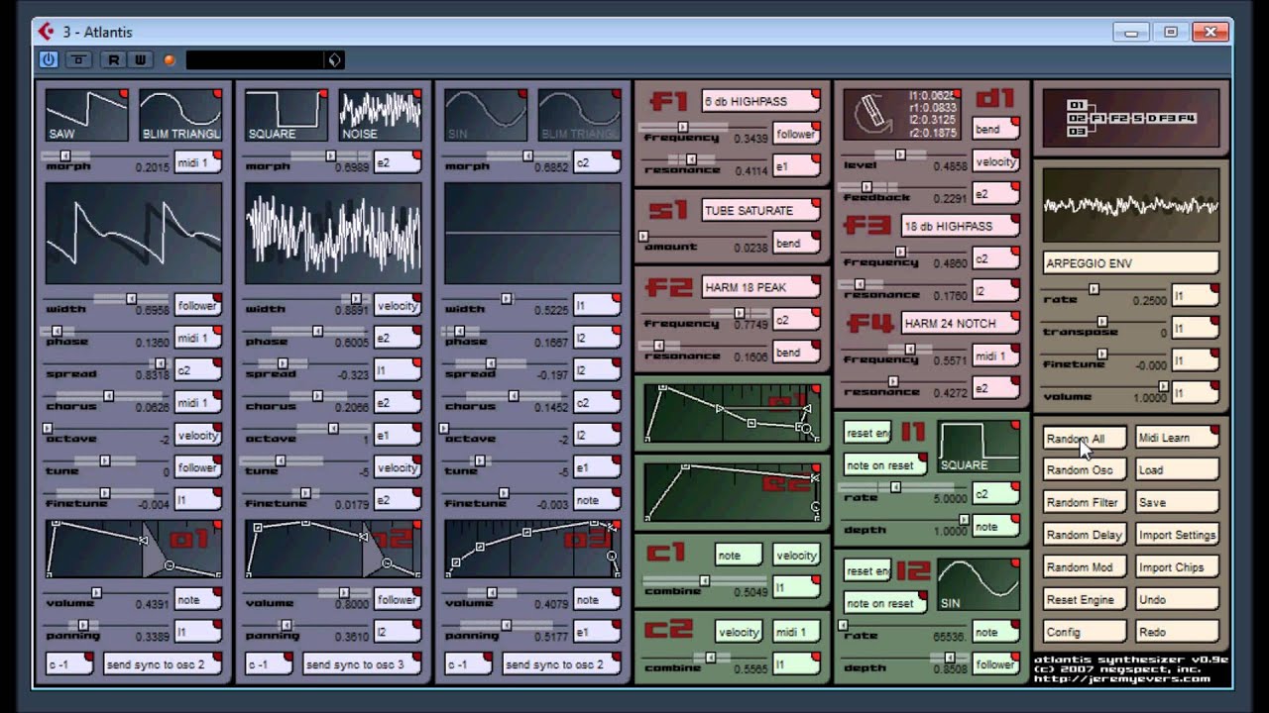Click the F1 frequency slider handle
This screenshot has height=713, width=1269.
click(683, 127)
